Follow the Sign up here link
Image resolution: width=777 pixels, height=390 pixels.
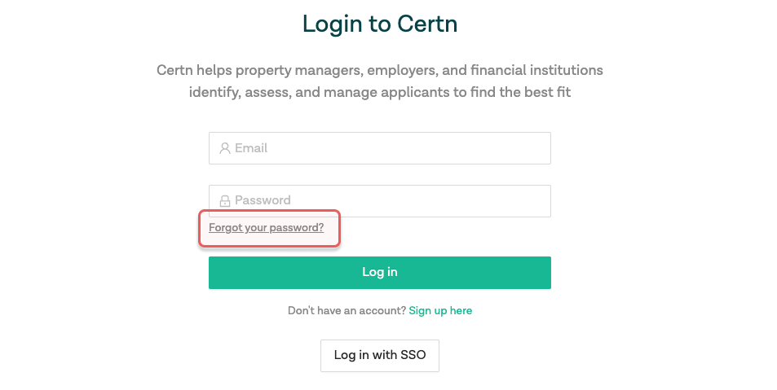[440, 311]
